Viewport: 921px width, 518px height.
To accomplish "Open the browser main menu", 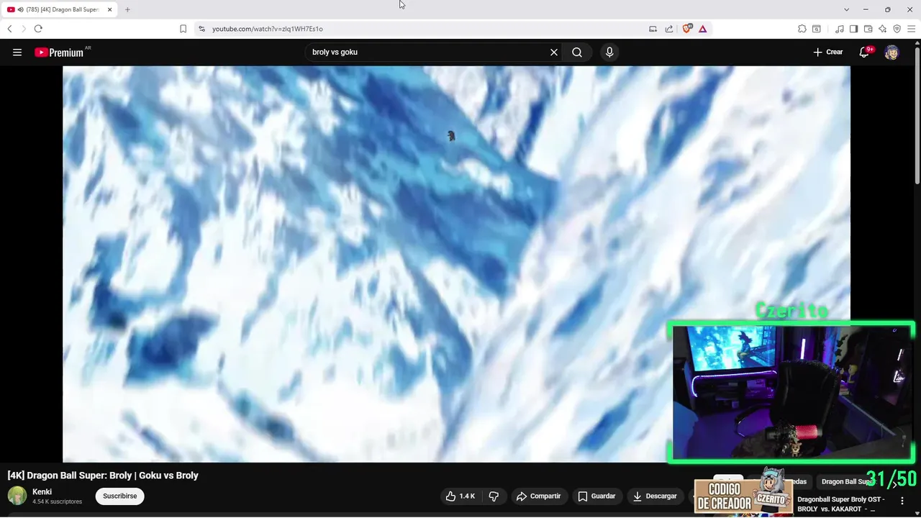I will [x=911, y=29].
